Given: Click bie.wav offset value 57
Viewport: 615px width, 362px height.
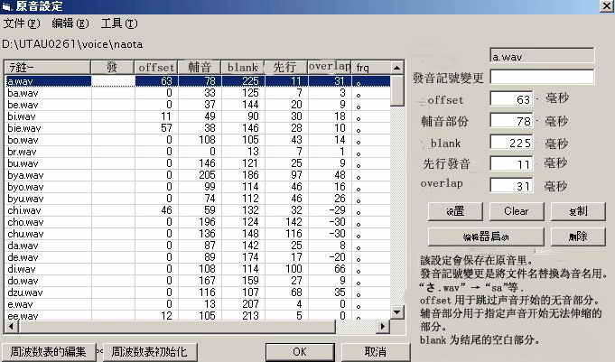Looking at the screenshot, I should pyautogui.click(x=167, y=128).
